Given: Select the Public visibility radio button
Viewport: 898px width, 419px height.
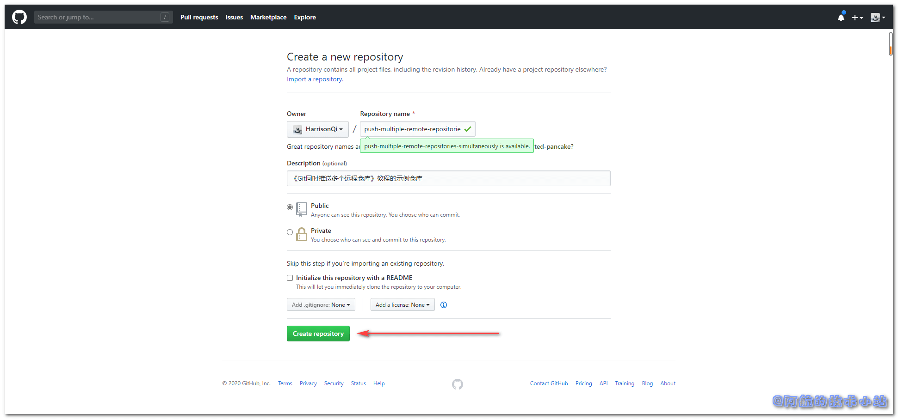Looking at the screenshot, I should click(290, 207).
